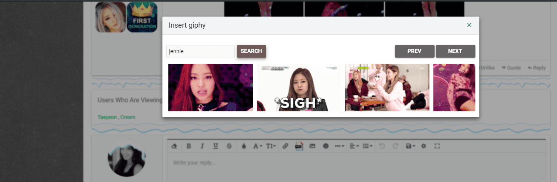
Task: Open Cream's profile in viewers list
Action: pyautogui.click(x=128, y=117)
